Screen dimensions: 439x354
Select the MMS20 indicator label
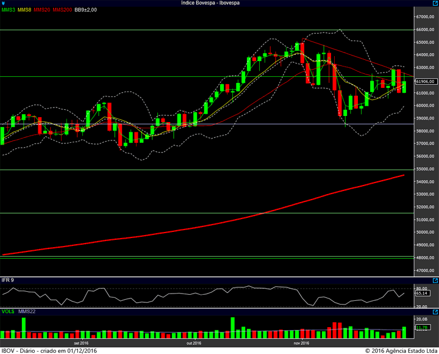(41, 10)
